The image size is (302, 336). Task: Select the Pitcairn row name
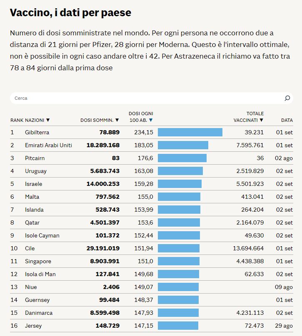point(35,158)
